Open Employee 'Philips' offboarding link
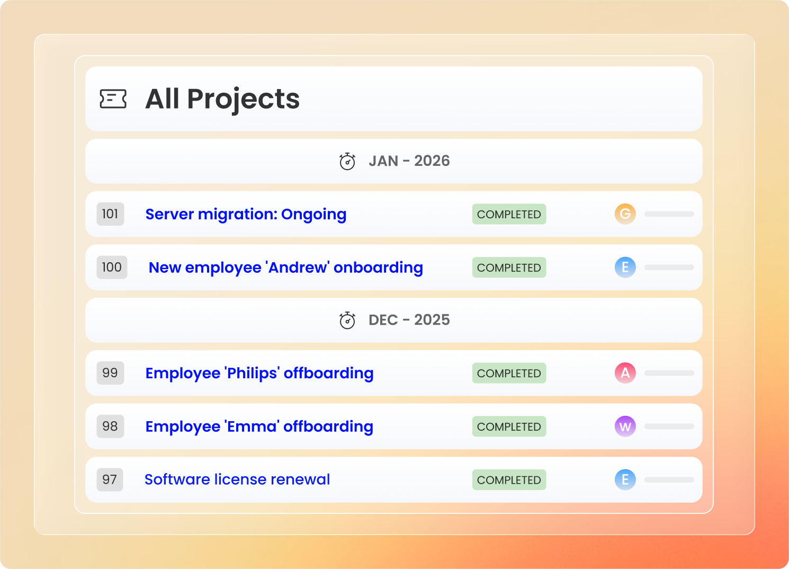 (x=259, y=373)
